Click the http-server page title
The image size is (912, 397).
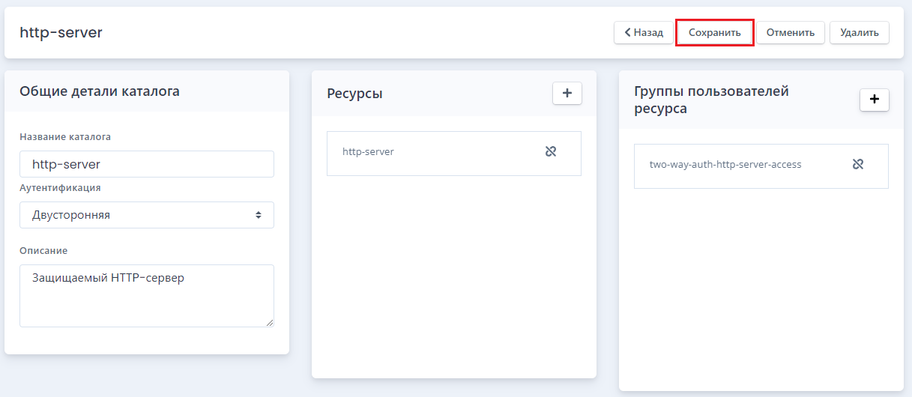coord(61,32)
